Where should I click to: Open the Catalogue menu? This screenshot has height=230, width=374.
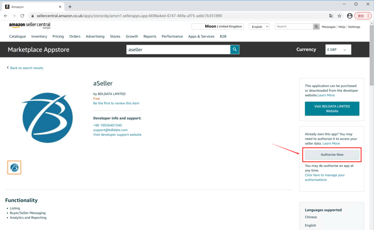coord(18,36)
